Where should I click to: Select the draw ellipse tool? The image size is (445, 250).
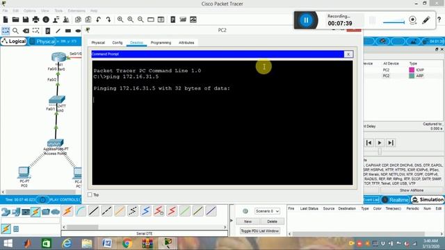tap(78, 31)
